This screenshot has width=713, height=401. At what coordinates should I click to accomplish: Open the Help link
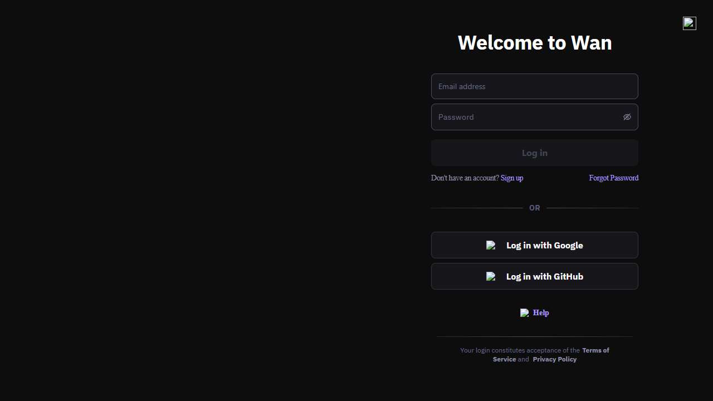[540, 313]
